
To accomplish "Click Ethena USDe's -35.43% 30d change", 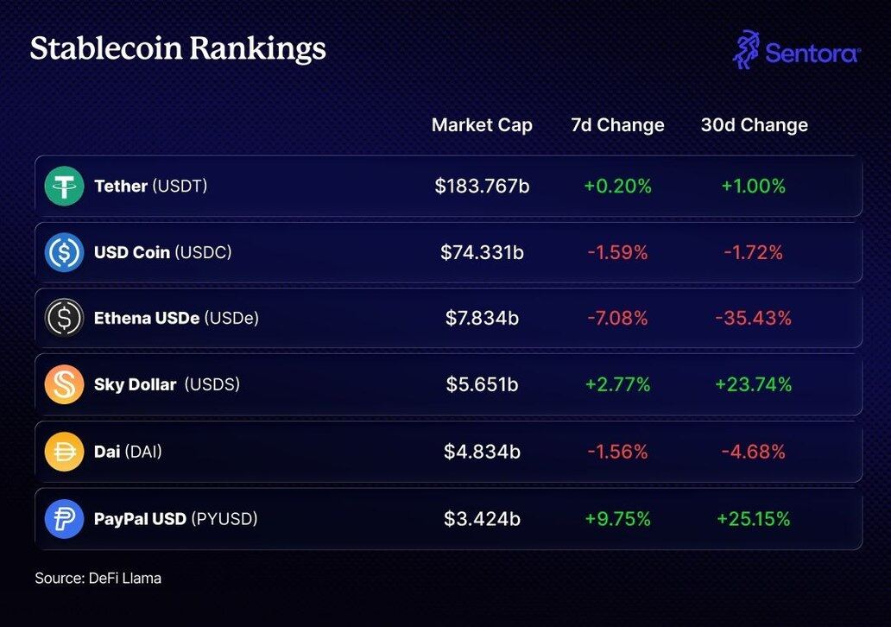I will [753, 318].
